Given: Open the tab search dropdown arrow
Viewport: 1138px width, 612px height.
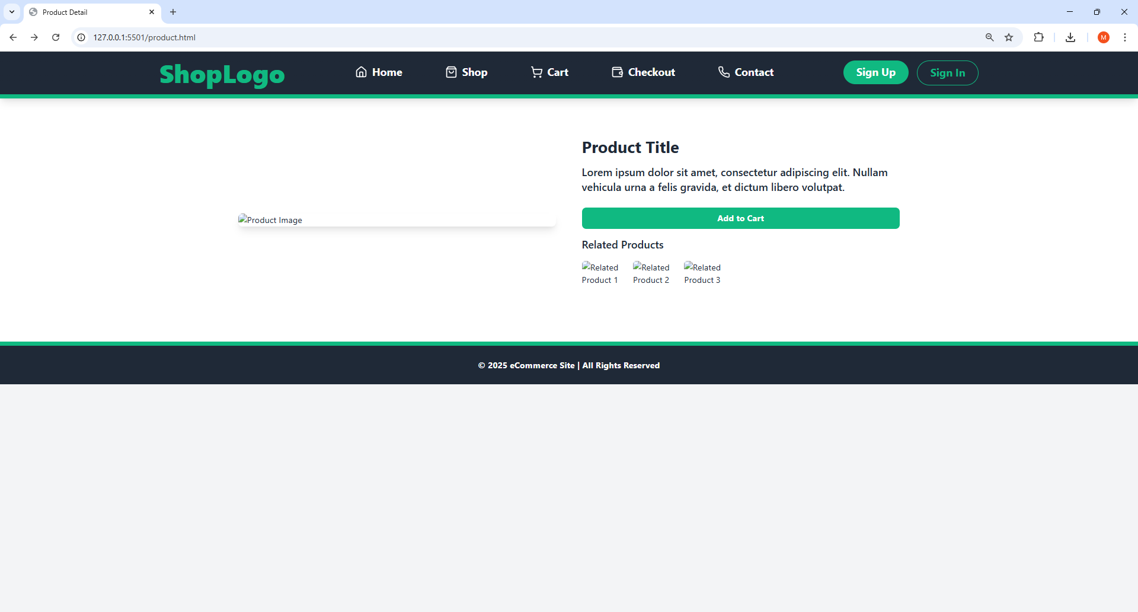Looking at the screenshot, I should [12, 12].
